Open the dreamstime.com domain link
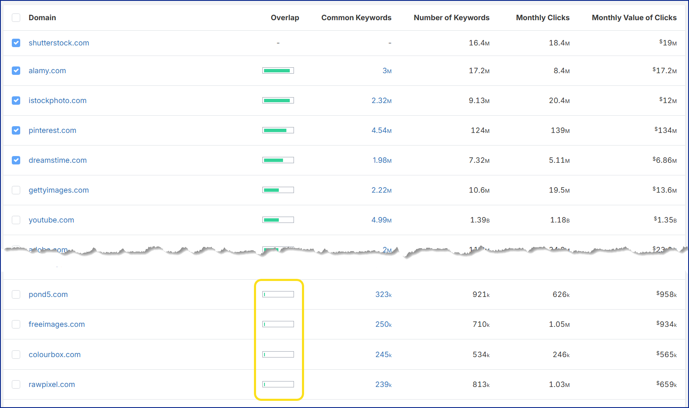 tap(58, 160)
